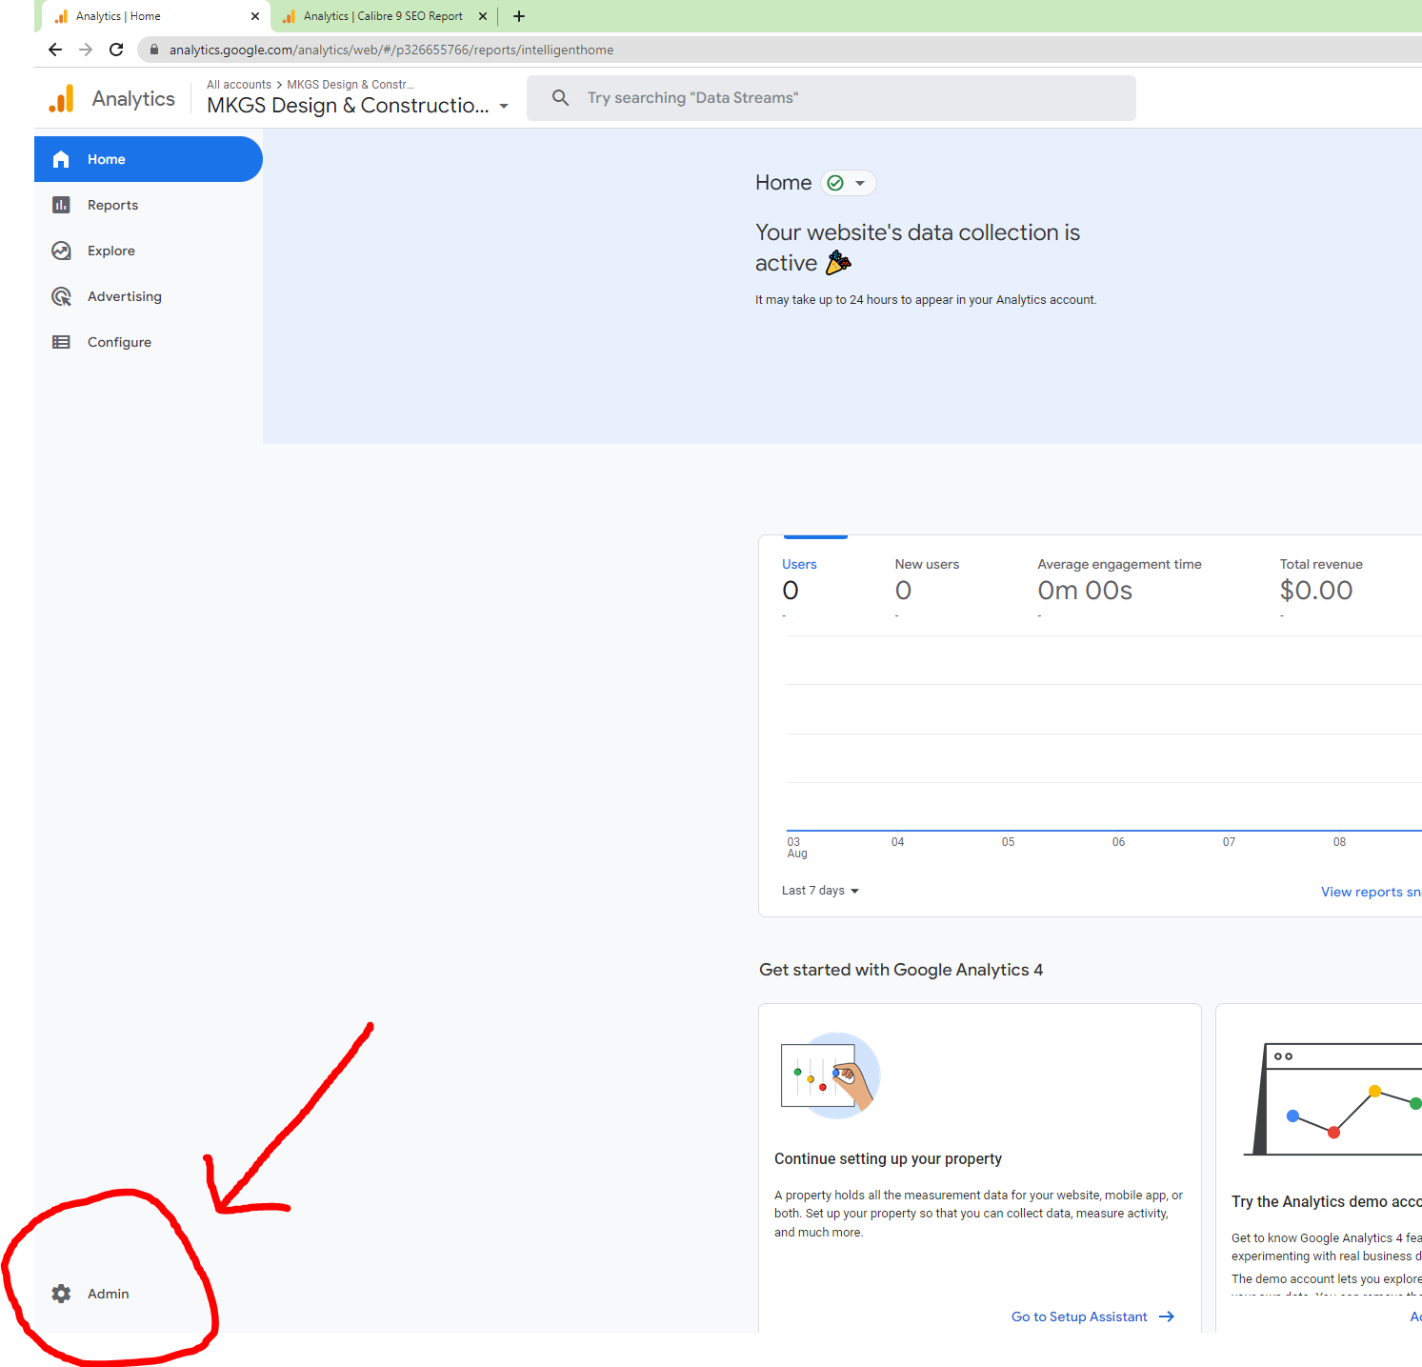Open the Home status check dropdown

tap(848, 183)
